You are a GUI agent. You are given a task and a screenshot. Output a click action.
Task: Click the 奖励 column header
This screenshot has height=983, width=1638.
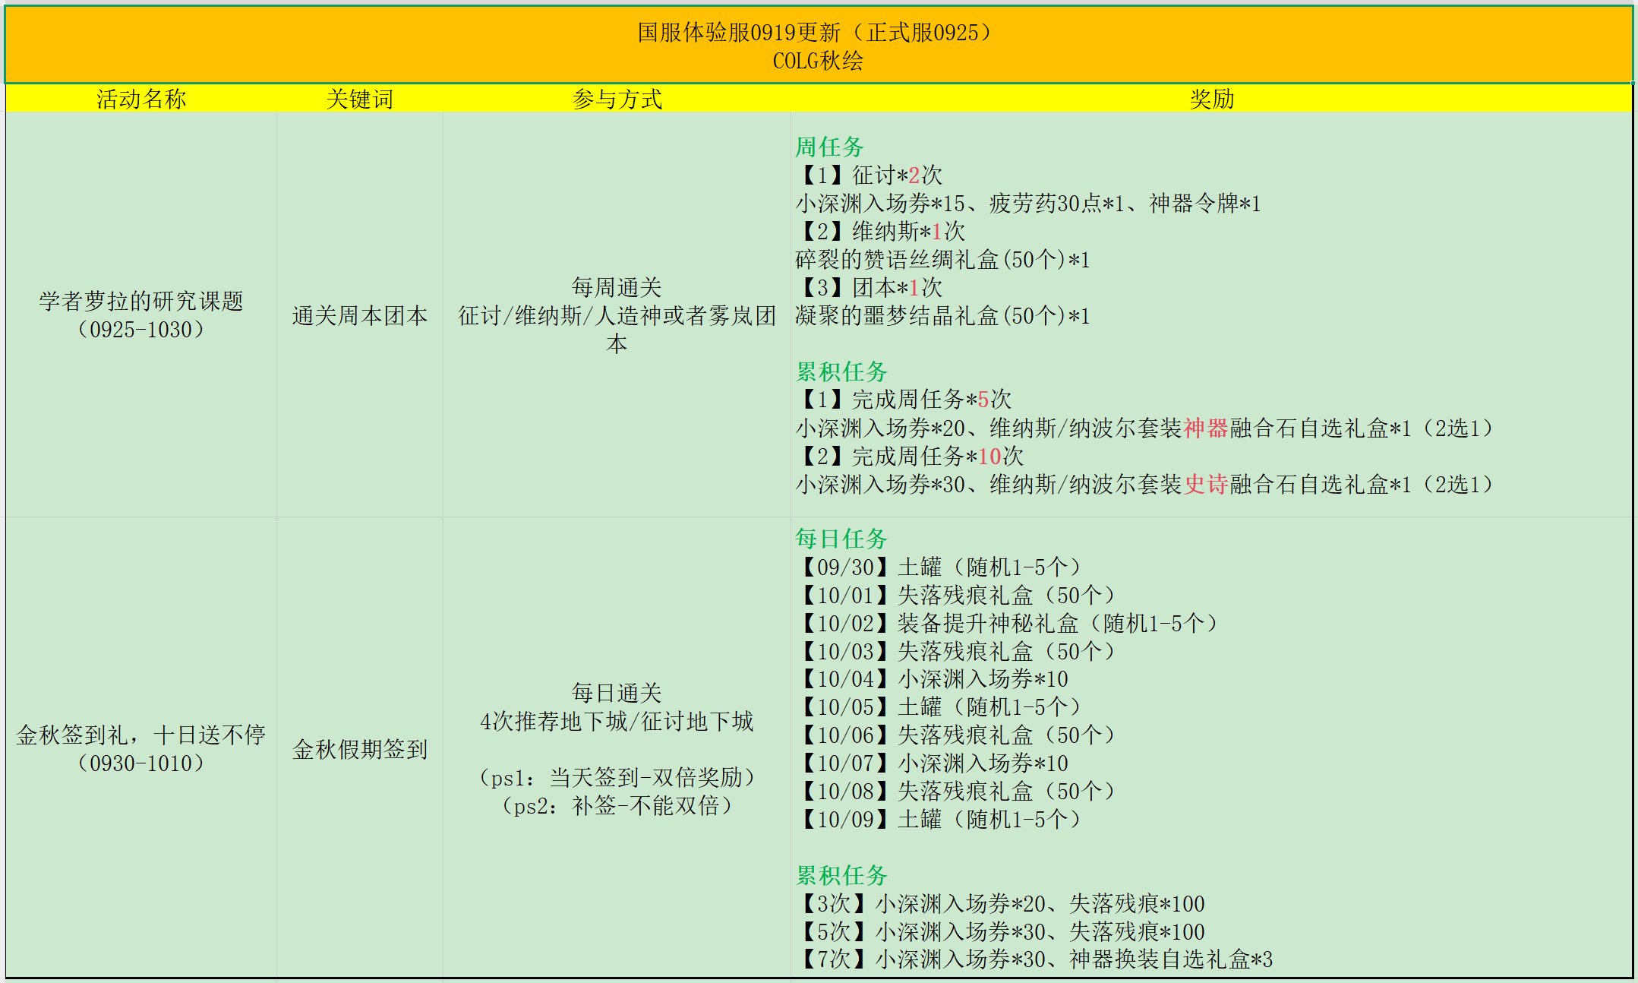point(1212,99)
